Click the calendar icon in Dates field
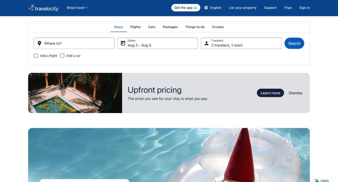This screenshot has width=338, height=182. 123,43
